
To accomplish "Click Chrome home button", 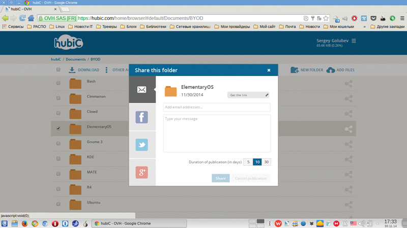I will coord(31,18).
